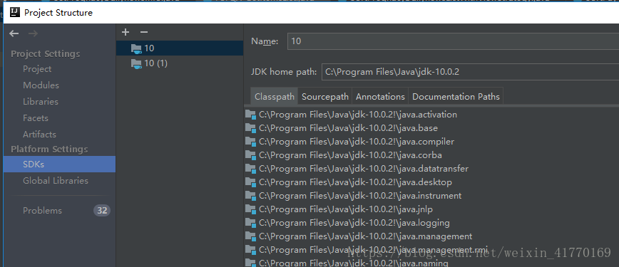Select the java.compiler classpath row
This screenshot has width=619, height=267.
pos(431,142)
